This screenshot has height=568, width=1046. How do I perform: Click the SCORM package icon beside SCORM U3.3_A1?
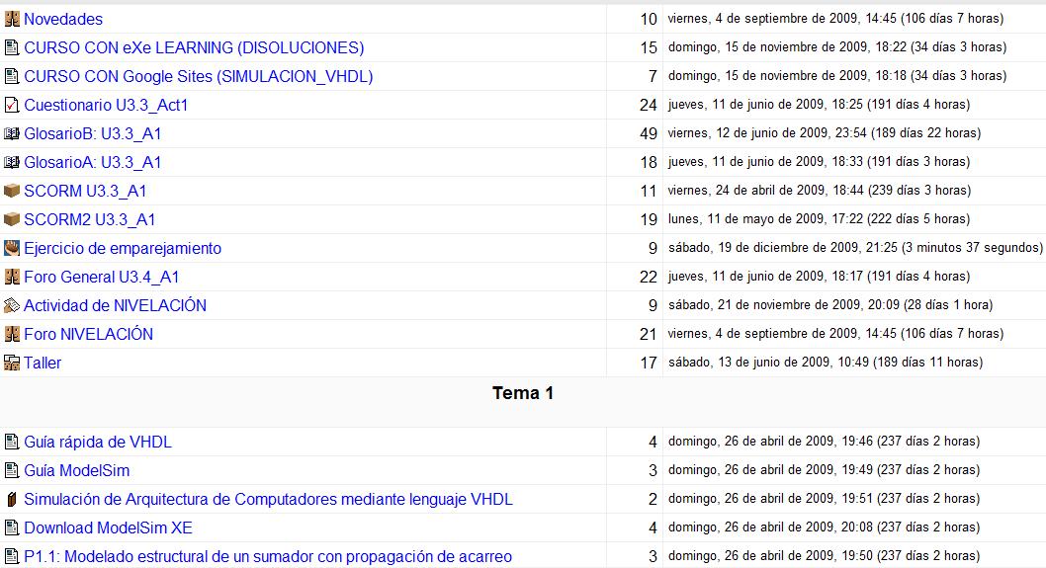(12, 191)
